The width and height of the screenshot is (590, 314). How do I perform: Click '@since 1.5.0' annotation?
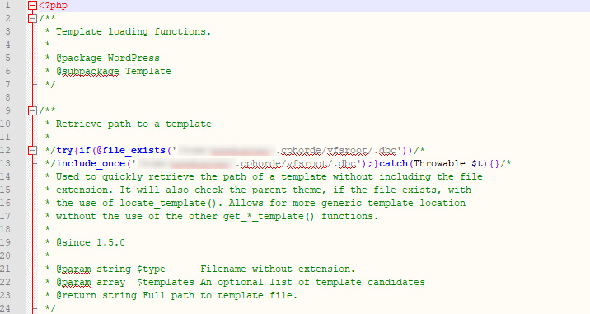pos(91,242)
